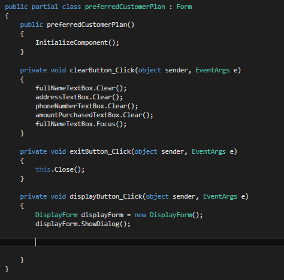Screen dimensions: 284x280
Task: Click the EventArgs type in displayButton_Click signature
Action: [220, 196]
